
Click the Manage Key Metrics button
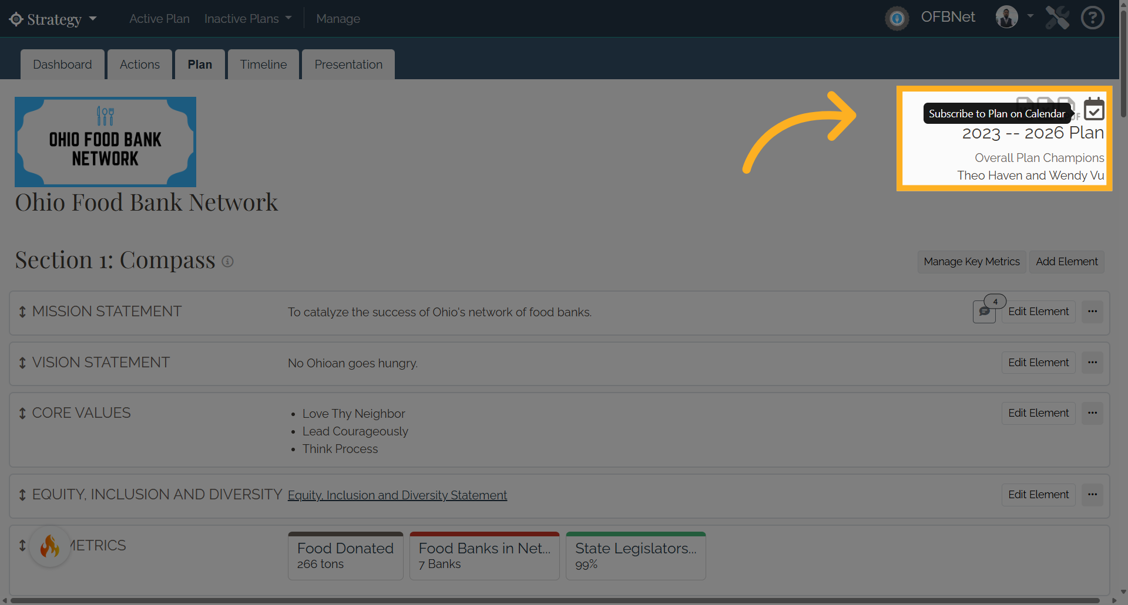pyautogui.click(x=972, y=262)
